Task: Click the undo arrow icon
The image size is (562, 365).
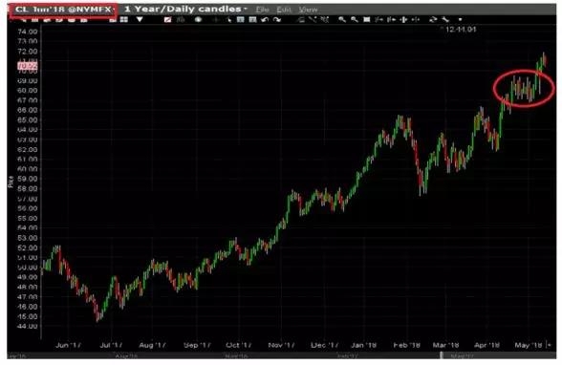Action: coord(265,20)
